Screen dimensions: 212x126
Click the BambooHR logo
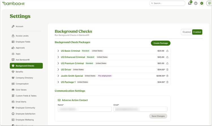pos(13,3)
